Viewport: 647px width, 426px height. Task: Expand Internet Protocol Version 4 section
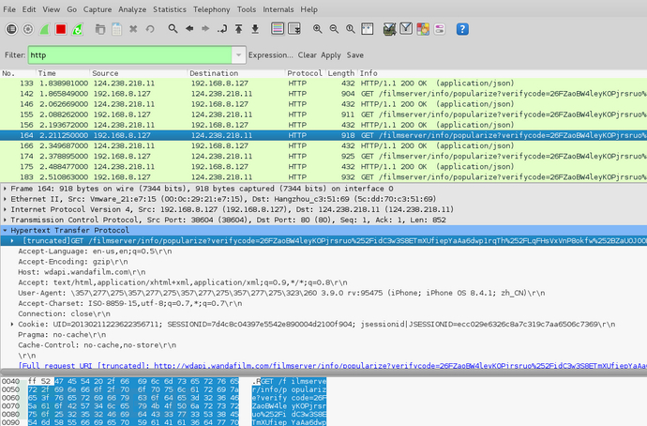pyautogui.click(x=5, y=209)
